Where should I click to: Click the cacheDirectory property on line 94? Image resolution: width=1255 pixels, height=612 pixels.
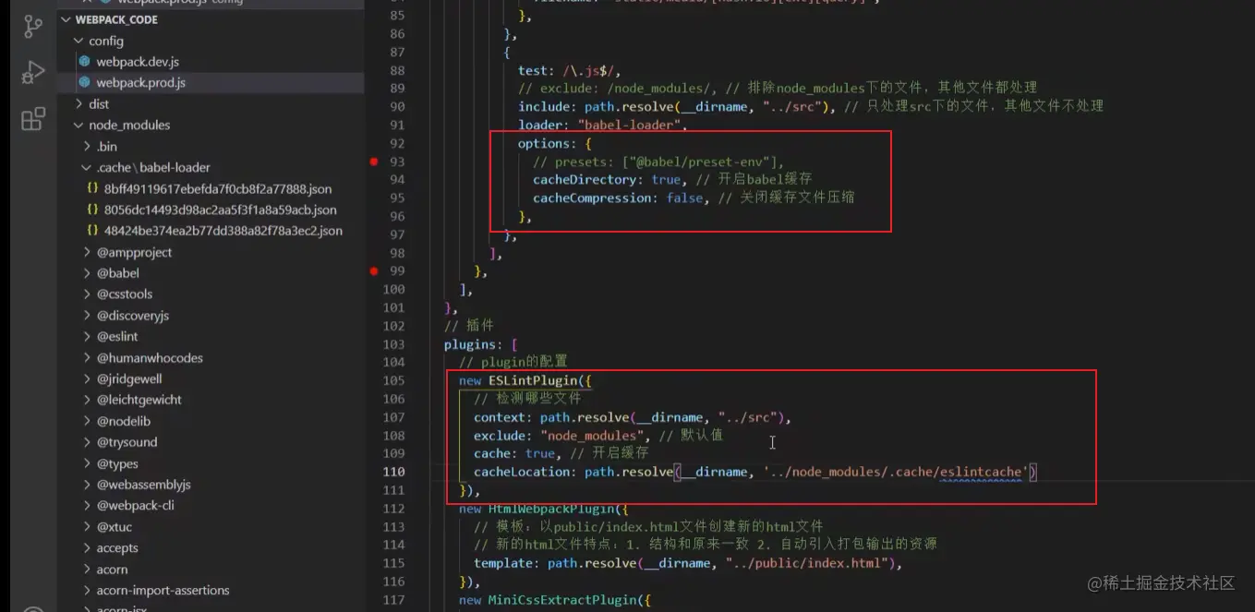click(585, 180)
